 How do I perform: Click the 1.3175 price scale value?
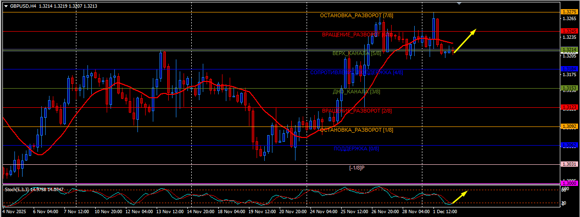click(569, 75)
